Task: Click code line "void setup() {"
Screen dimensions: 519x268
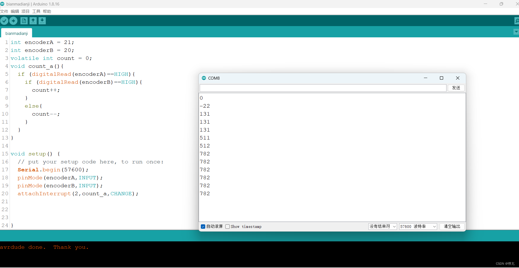Action: tap(35, 154)
